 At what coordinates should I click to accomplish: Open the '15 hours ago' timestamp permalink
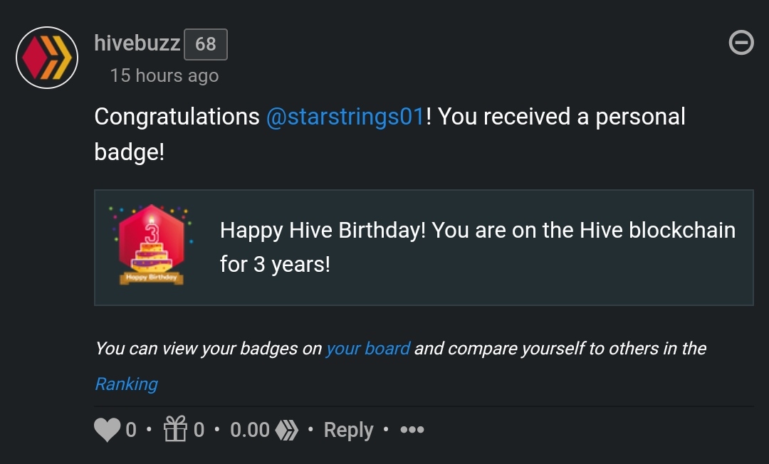(164, 75)
